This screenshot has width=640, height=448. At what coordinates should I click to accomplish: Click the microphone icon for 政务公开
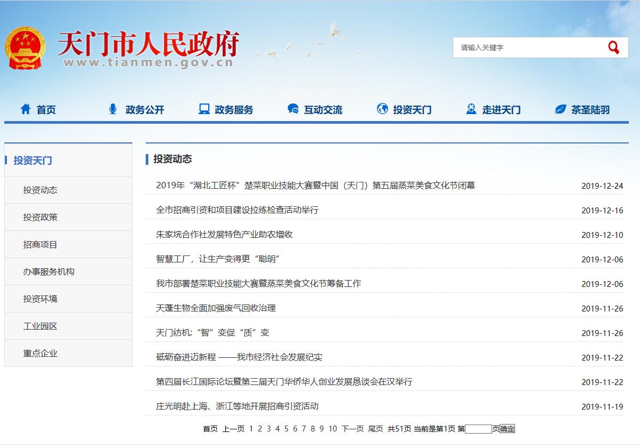[x=113, y=109]
